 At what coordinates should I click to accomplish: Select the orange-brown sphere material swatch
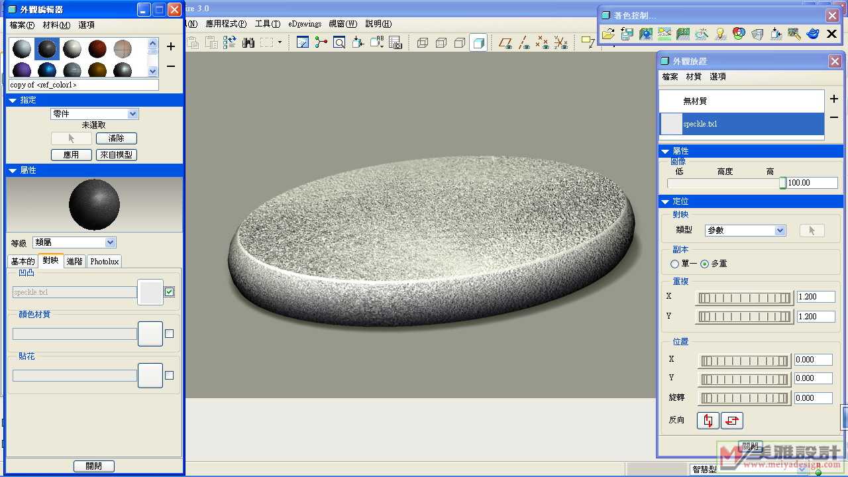click(97, 70)
